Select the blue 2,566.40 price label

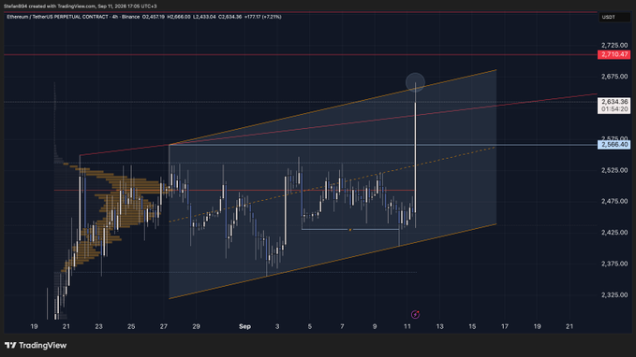click(614, 145)
